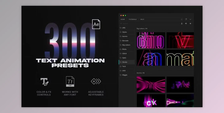Viewport: 224px width, 113px height.
Task: Click the 'TEXT ANIMATION PRESETS' headline
Action: [70, 63]
